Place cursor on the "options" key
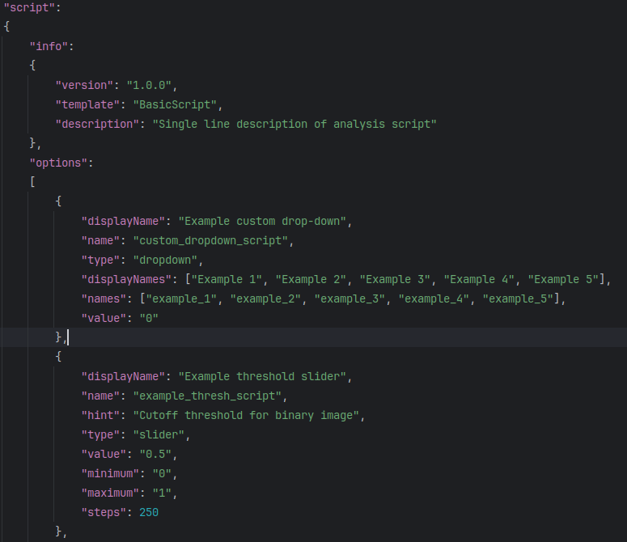The width and height of the screenshot is (627, 542). [x=61, y=163]
